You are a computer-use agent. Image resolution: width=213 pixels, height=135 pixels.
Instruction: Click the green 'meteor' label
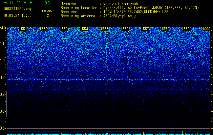48,10
